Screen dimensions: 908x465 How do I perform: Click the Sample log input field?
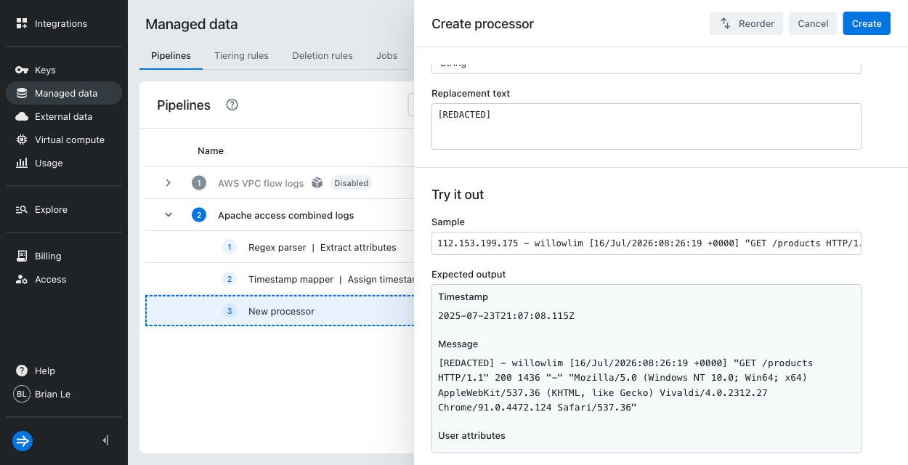pyautogui.click(x=646, y=243)
